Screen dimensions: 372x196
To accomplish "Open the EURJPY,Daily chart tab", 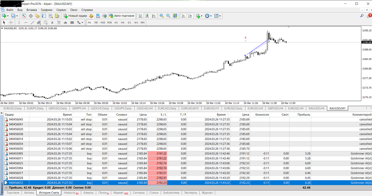I will click(x=35, y=108).
